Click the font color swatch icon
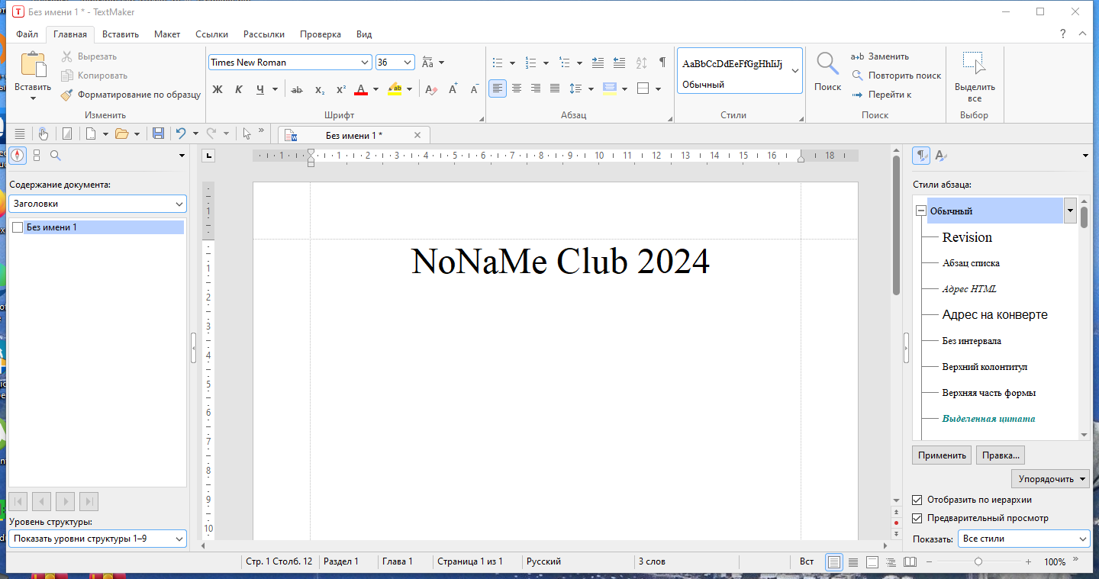Image resolution: width=1099 pixels, height=579 pixels. (360, 89)
